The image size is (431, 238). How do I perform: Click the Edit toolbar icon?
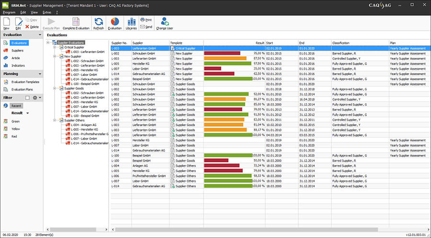point(18,22)
